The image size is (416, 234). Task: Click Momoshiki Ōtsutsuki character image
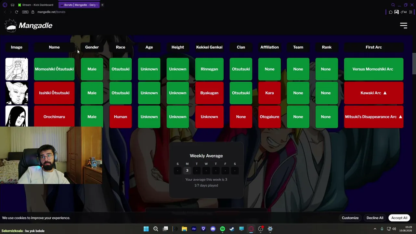point(17,69)
